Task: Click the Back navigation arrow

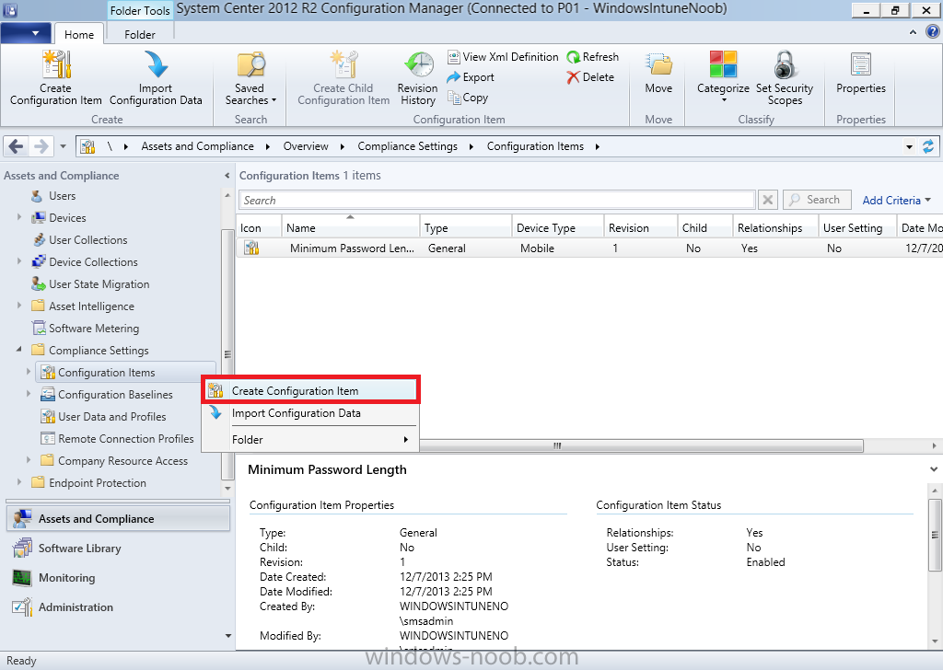Action: point(17,146)
